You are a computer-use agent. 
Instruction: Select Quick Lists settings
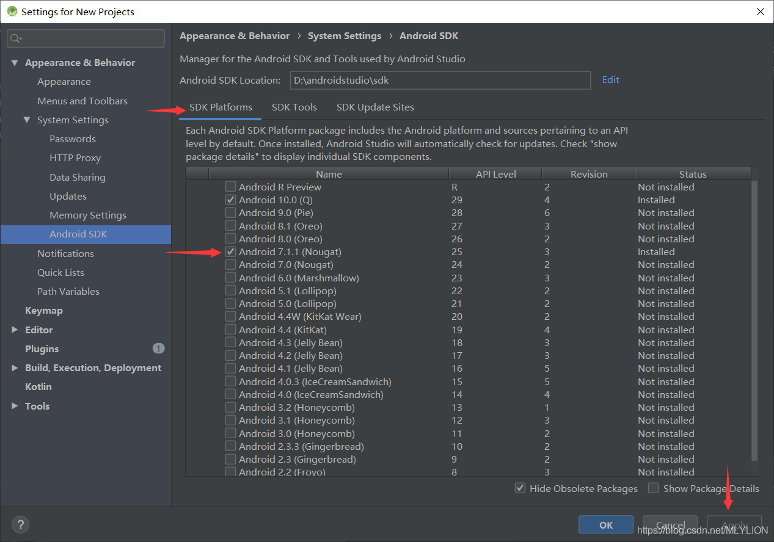click(x=60, y=272)
